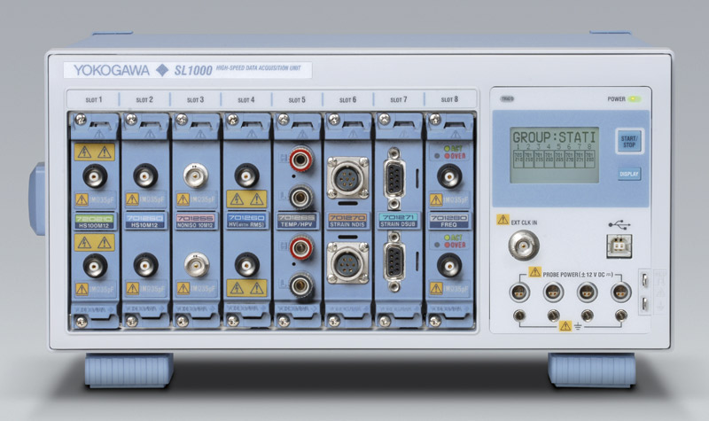Click the left carrying handle

pyautogui.click(x=37, y=199)
